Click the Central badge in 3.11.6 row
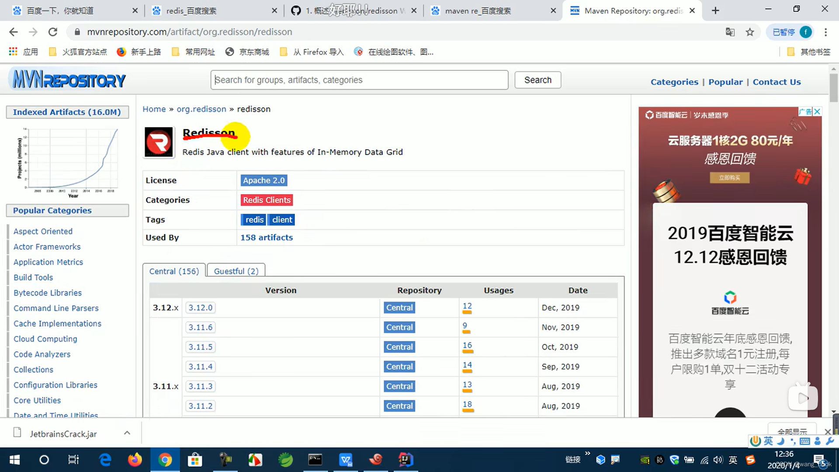Image resolution: width=839 pixels, height=472 pixels. (399, 327)
